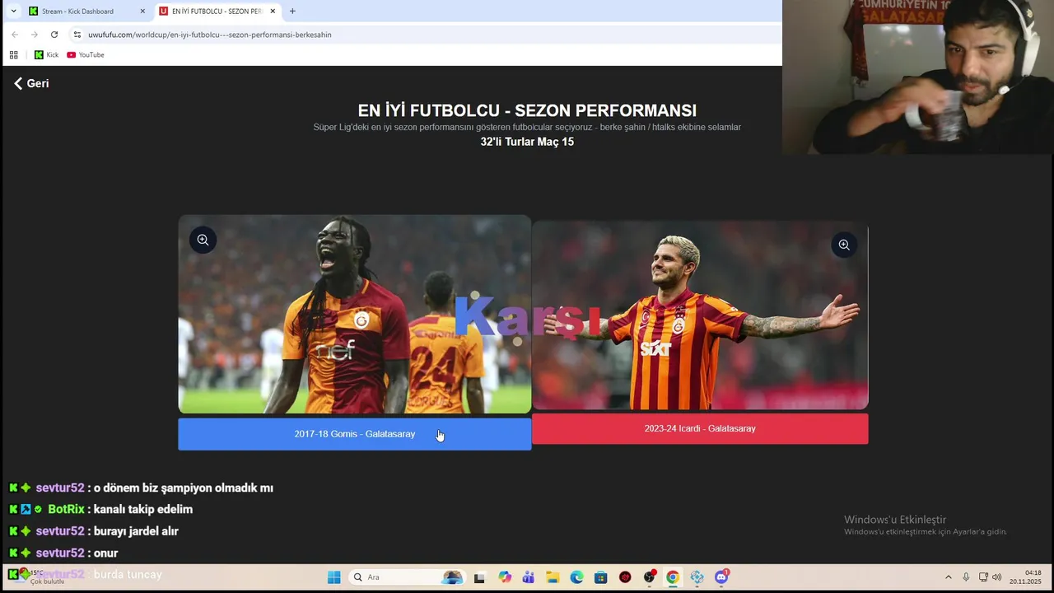Image resolution: width=1054 pixels, height=593 pixels.
Task: View site information icon in address bar
Action: click(77, 35)
